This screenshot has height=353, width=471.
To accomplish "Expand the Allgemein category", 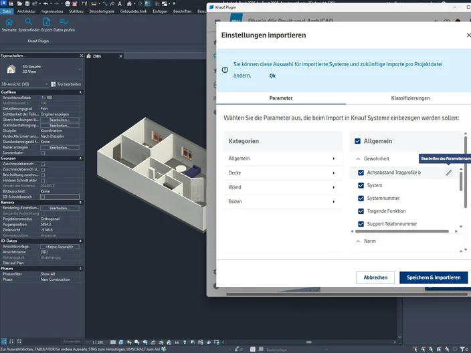I will (x=282, y=158).
